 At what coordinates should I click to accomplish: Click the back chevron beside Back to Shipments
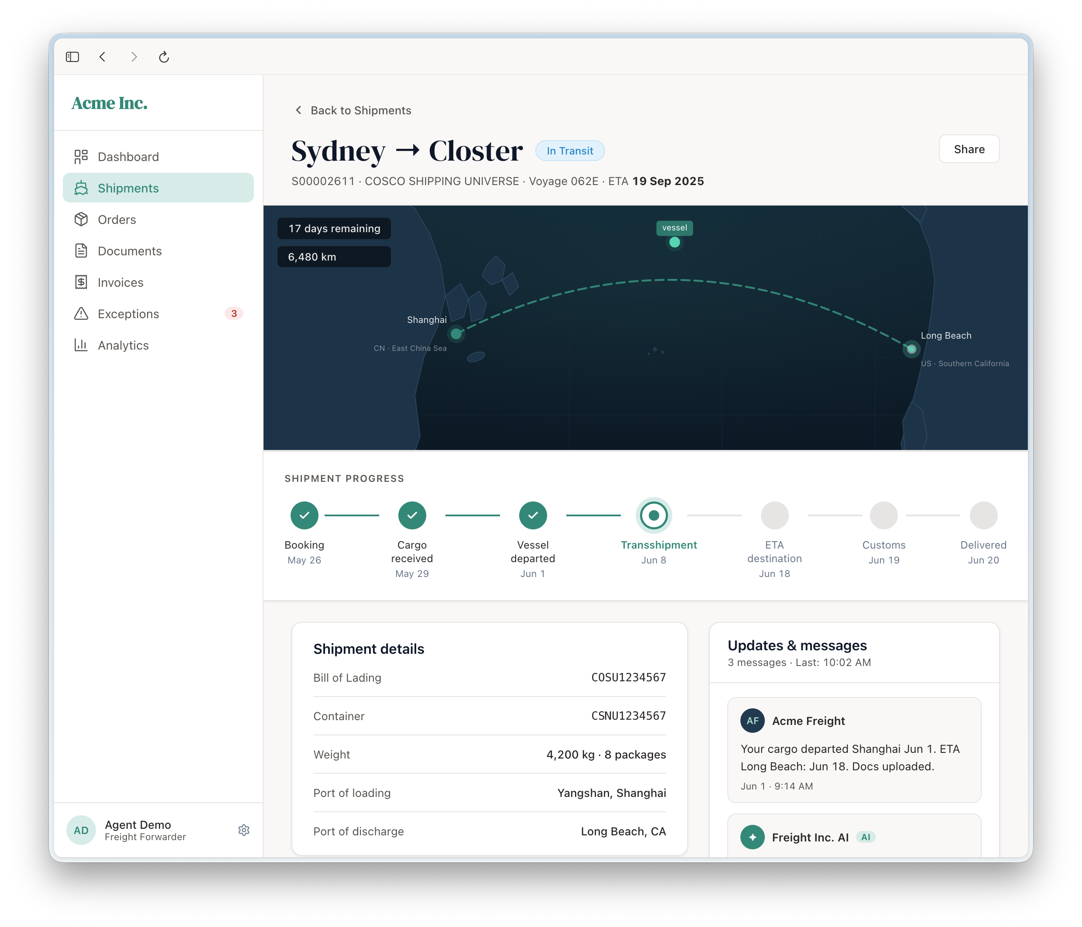(x=298, y=110)
